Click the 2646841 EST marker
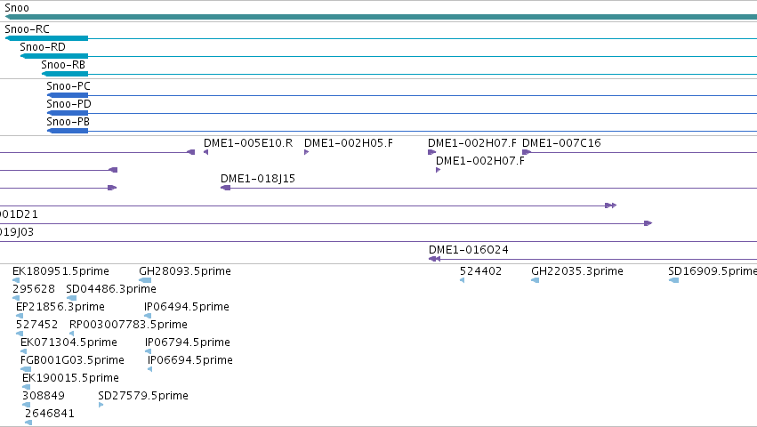The width and height of the screenshot is (757, 427). coord(28,423)
